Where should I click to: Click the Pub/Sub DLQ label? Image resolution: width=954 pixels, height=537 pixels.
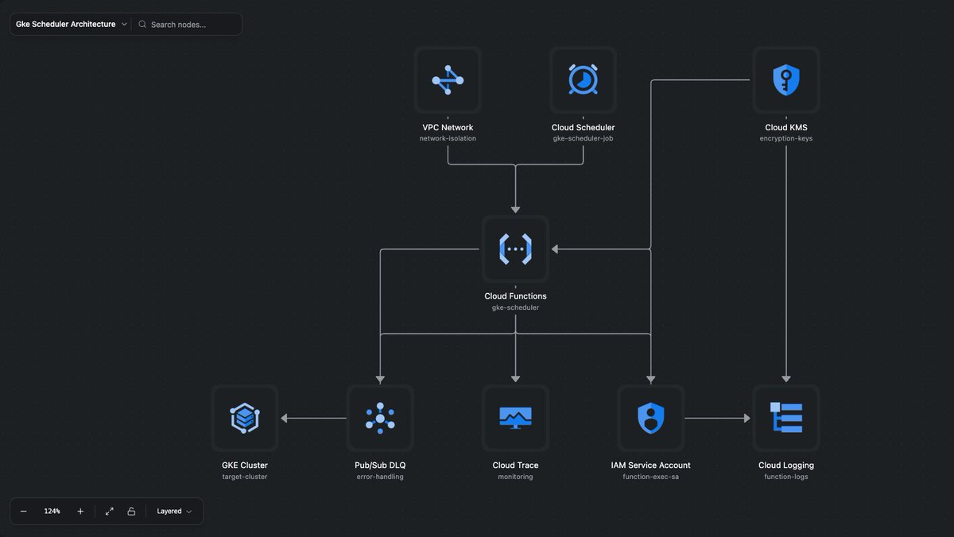point(380,466)
